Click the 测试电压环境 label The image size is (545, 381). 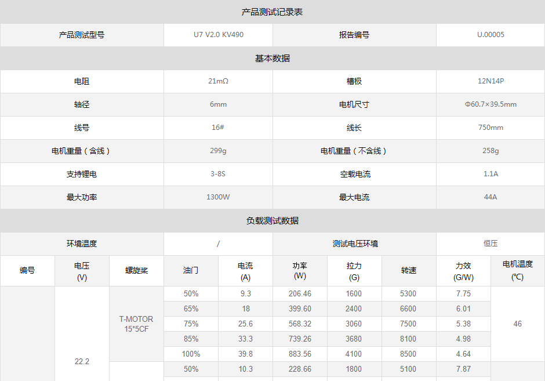(x=355, y=244)
